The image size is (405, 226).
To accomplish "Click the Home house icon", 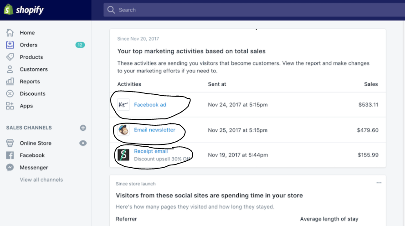I will (x=10, y=32).
